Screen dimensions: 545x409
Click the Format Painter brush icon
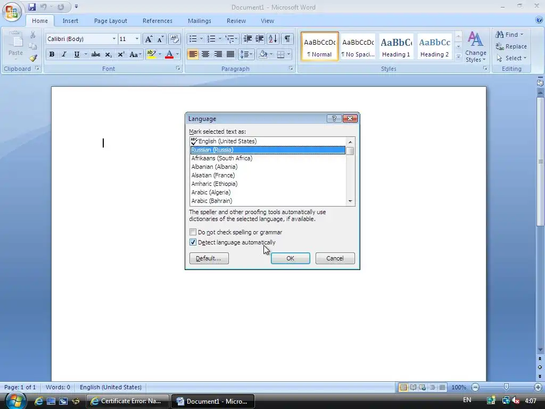34,58
